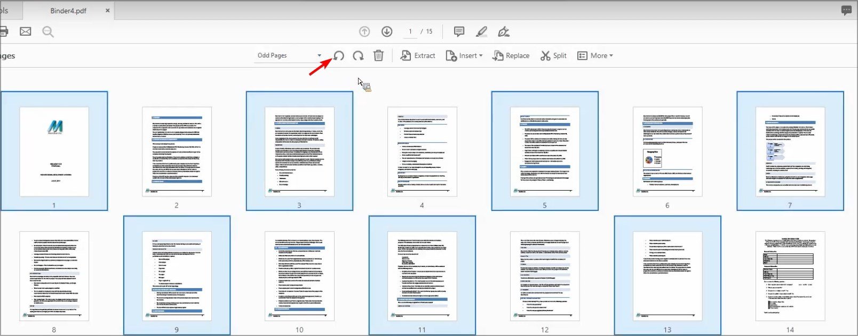Go to previous page with up arrow
Viewport: 858px width, 336px height.
click(364, 31)
